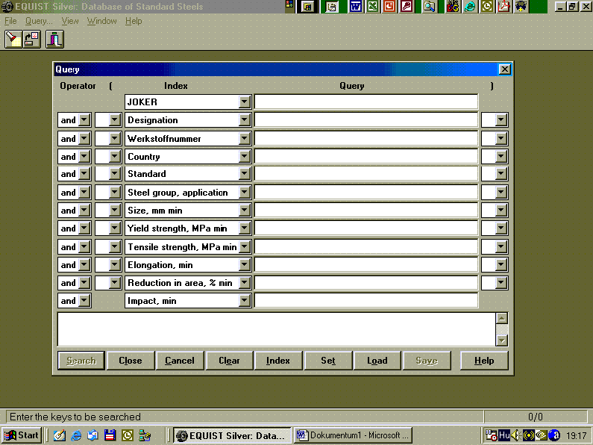
Task: Click the exit door toolbar icon
Action: 54,40
